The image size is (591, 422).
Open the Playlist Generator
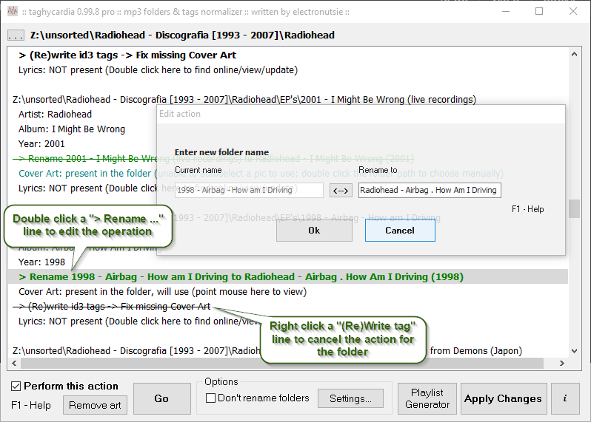427,398
